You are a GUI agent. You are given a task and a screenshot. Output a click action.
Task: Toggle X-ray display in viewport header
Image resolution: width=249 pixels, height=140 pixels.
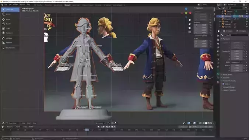tap(200, 123)
